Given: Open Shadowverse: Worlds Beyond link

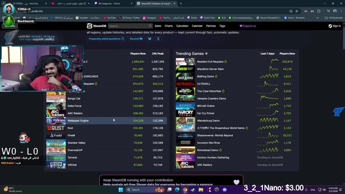Looking at the screenshot, I should (215, 136).
